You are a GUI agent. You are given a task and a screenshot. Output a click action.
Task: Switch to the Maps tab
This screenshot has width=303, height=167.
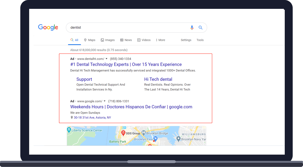(90, 40)
